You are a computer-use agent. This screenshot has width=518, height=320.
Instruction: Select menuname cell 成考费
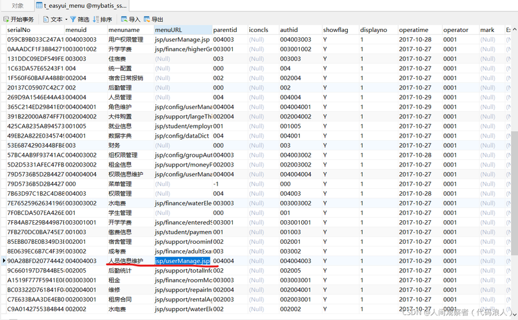click(131, 251)
